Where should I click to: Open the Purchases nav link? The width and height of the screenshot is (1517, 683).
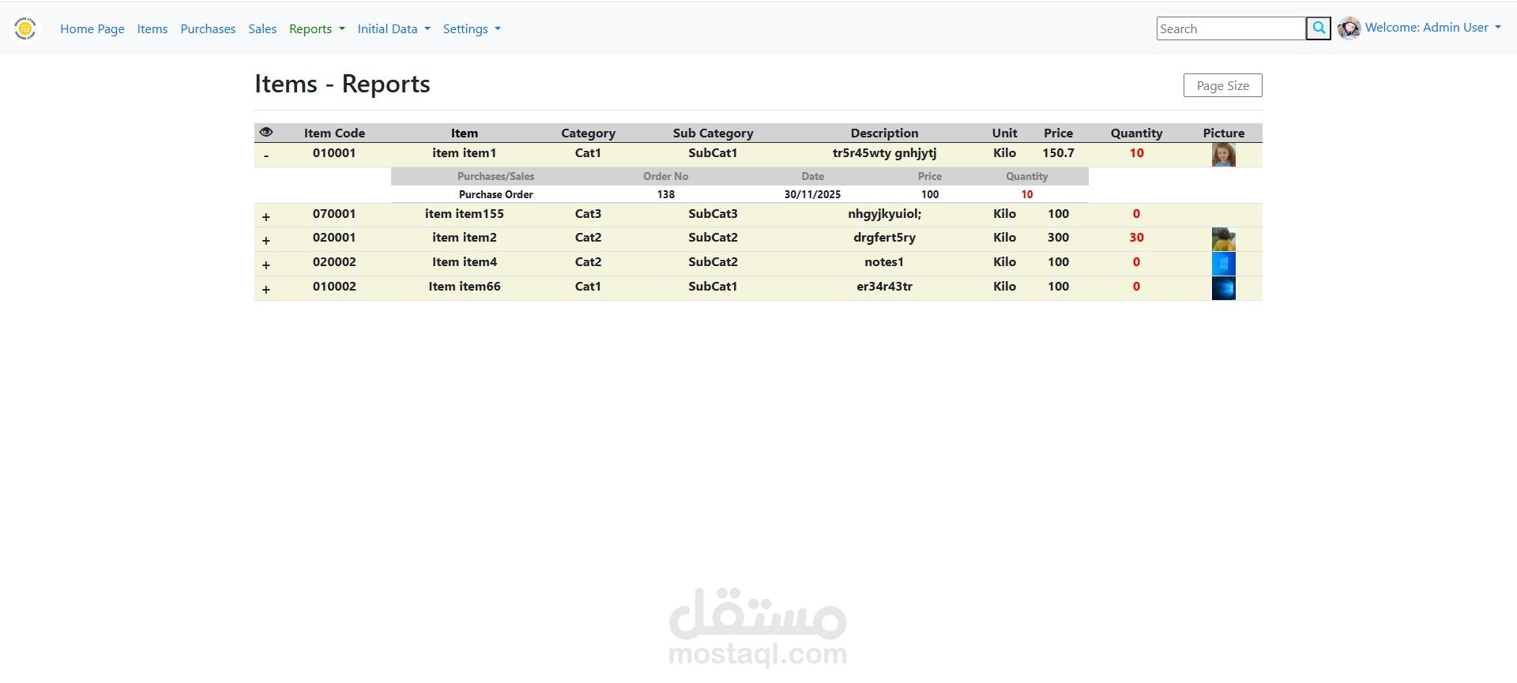click(x=208, y=28)
